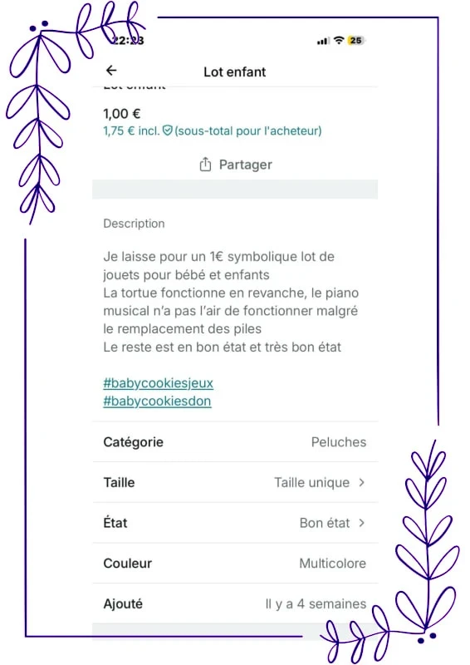The height and width of the screenshot is (665, 470).
Task: Tap the back arrow icon
Action: pos(111,71)
